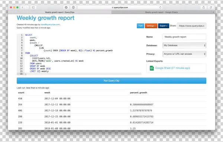Add a new tab with plus icon
Screen dimensions: 223x142
tap(213, 12)
